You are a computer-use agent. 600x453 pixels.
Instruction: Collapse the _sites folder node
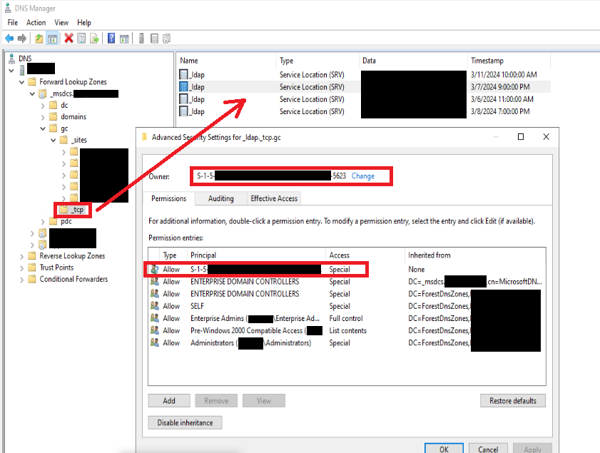54,140
